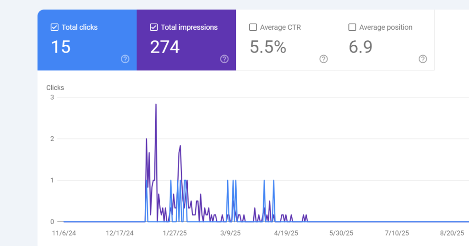Click the 15 total clicks value
Screen dimensions: 469x246
pyautogui.click(x=60, y=47)
